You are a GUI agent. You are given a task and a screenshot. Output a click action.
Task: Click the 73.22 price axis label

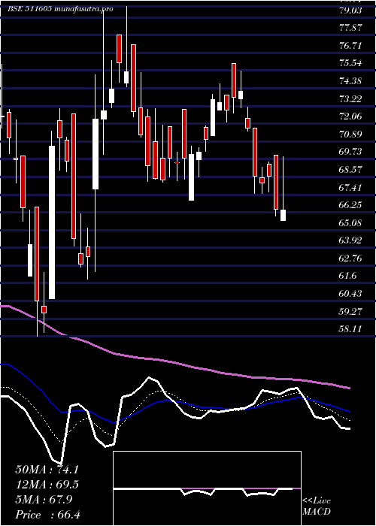point(350,98)
